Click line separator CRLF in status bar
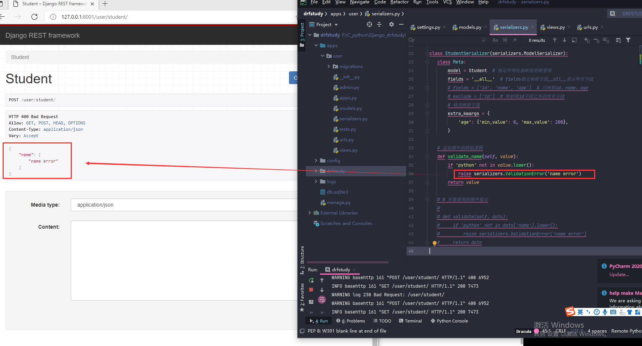This screenshot has width=642, height=346. point(561,331)
